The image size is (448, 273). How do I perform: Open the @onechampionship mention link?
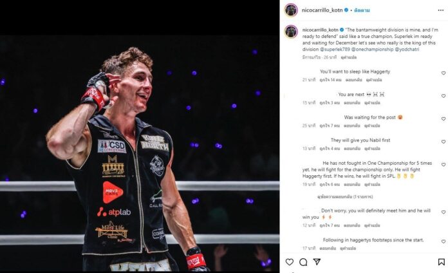(x=372, y=49)
